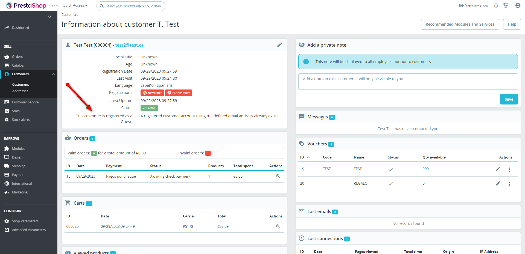Edit customer Test Test with pencil icon

point(279,45)
